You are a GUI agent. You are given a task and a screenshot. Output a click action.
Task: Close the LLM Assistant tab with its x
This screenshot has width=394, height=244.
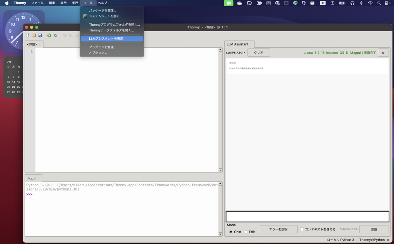tap(251, 45)
